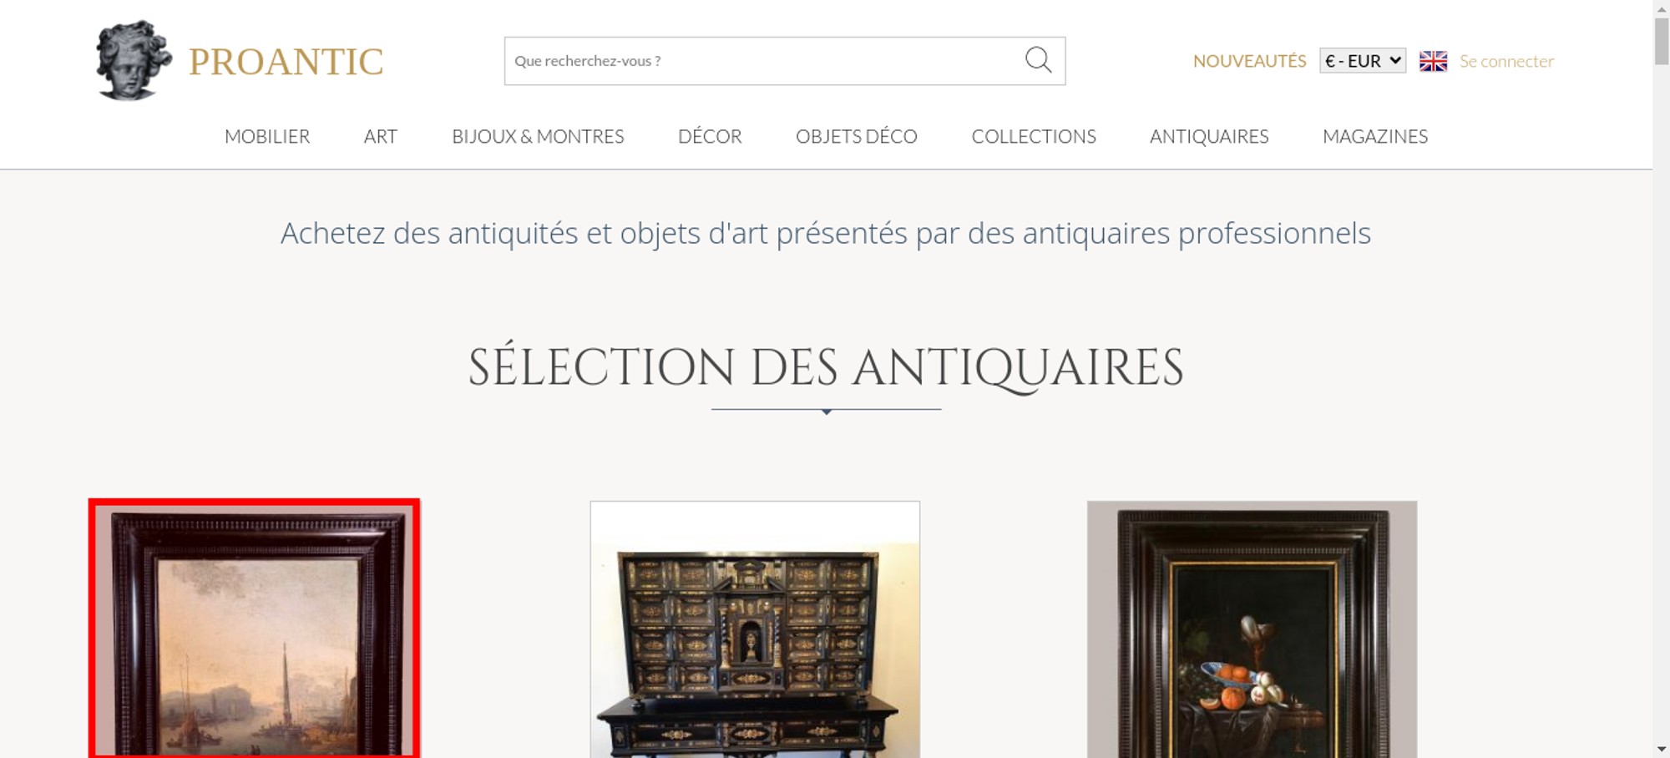Open the still life fruit painting thumbnail
Screen dimensions: 1670x758
(x=1252, y=629)
